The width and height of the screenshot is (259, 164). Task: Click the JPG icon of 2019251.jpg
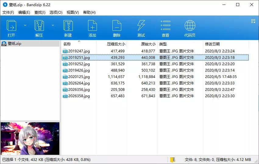(65, 58)
